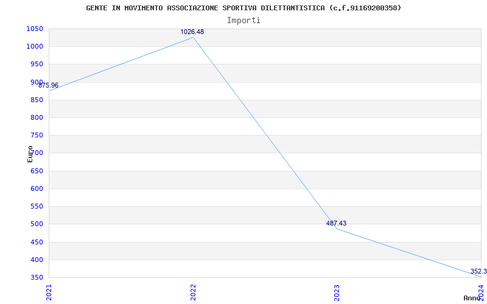Click the 800 y-axis tick
Image resolution: width=487 pixels, height=304 pixels.
point(37,117)
